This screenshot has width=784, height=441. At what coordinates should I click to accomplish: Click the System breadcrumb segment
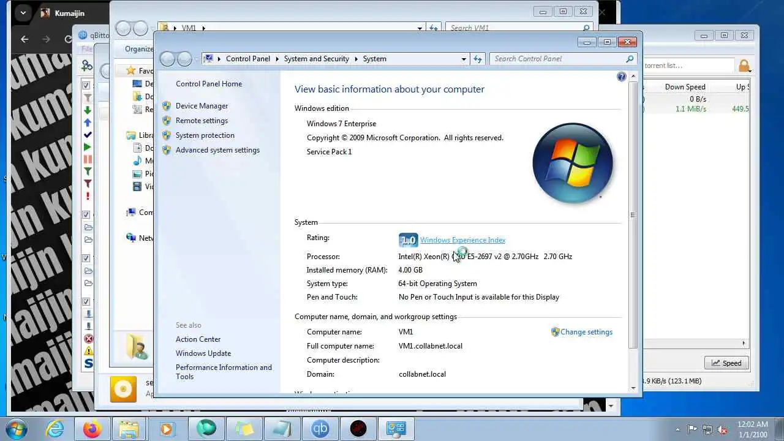tap(374, 59)
